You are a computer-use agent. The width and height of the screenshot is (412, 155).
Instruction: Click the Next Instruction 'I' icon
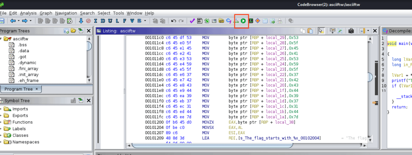(x=96, y=21)
